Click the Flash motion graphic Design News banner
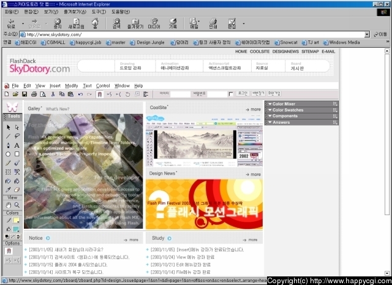 point(204,204)
